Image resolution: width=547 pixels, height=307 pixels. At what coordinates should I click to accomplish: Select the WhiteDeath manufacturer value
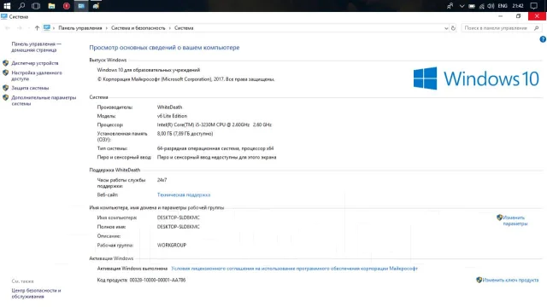169,107
